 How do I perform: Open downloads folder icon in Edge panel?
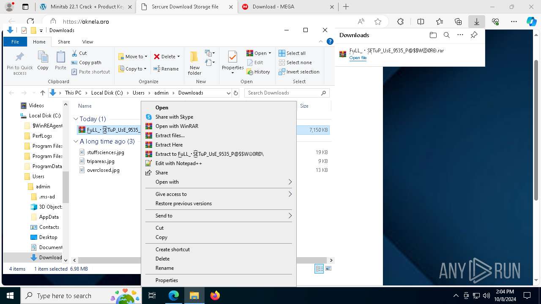[x=433, y=35]
